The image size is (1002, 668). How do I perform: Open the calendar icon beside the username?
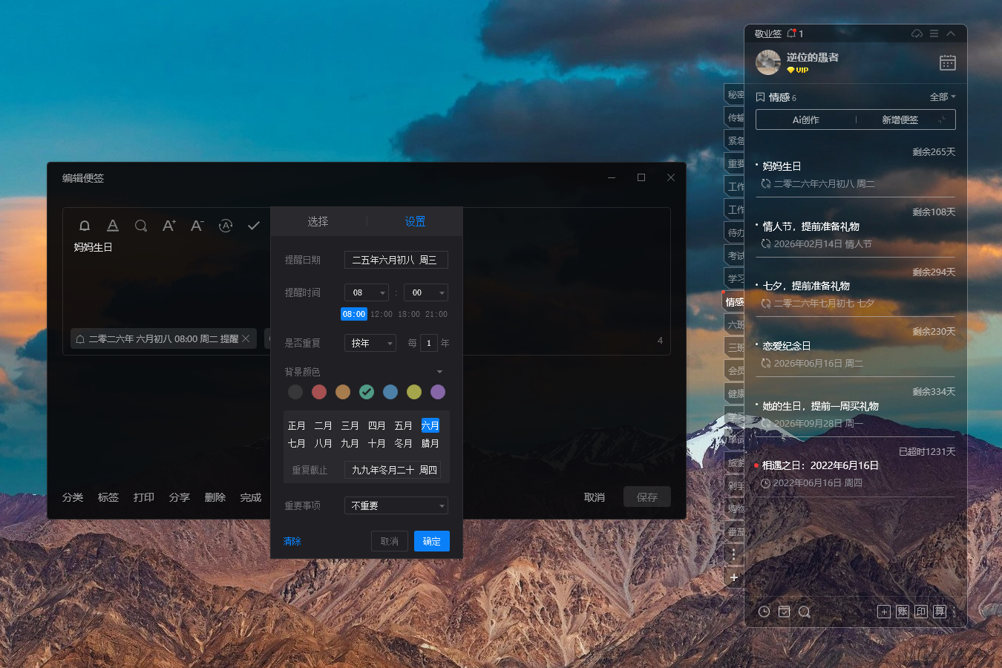coord(947,63)
